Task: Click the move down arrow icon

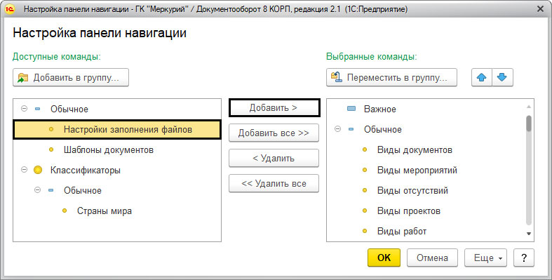Action: [x=502, y=77]
